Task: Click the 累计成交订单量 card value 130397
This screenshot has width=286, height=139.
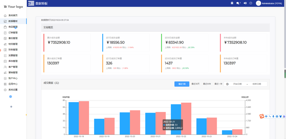Action: [53, 63]
